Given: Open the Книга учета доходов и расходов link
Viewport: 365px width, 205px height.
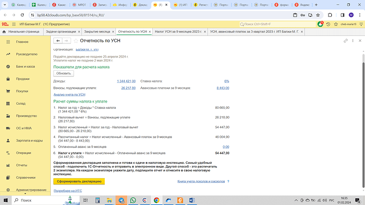Looking at the screenshot, I should pos(201,181).
